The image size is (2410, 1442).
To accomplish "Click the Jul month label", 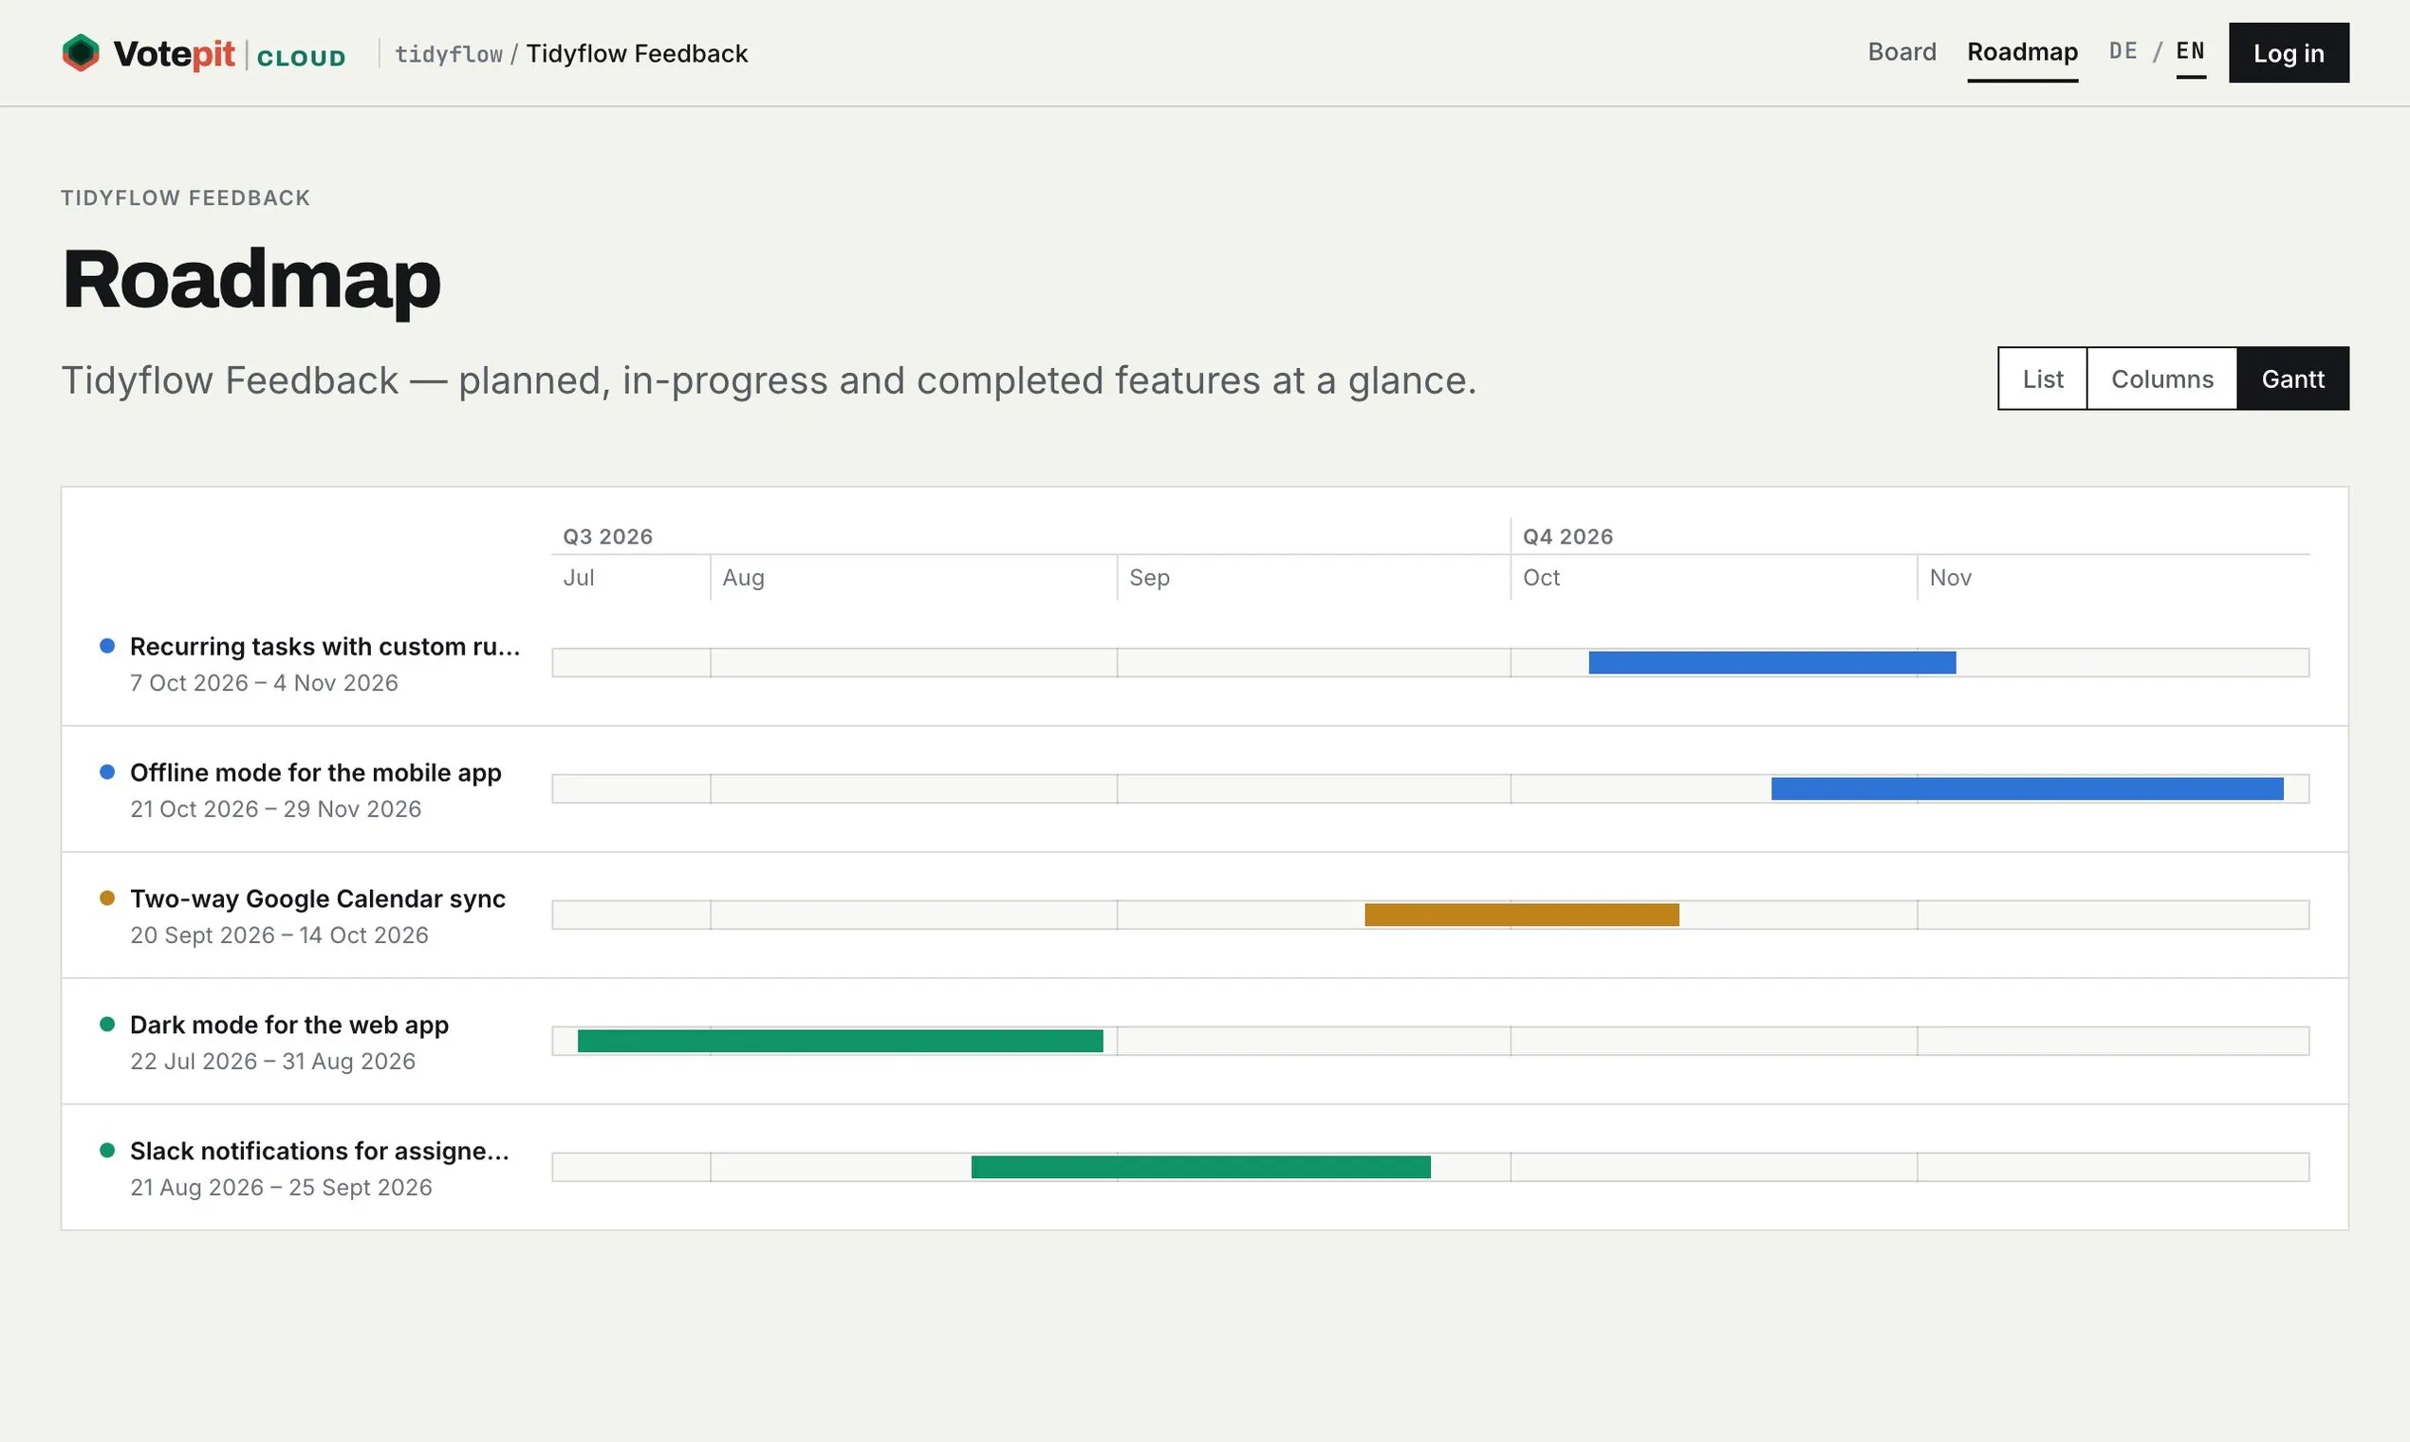I will point(578,578).
